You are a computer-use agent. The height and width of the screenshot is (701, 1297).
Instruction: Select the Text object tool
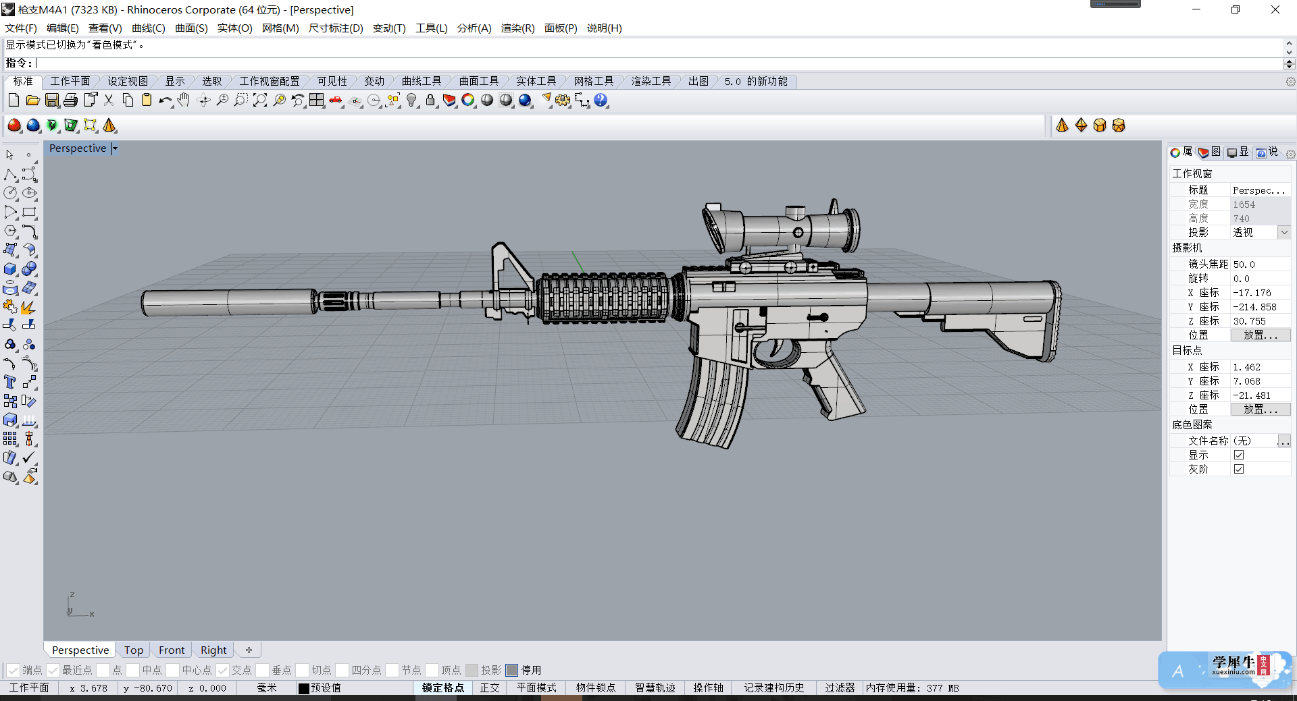[x=10, y=382]
